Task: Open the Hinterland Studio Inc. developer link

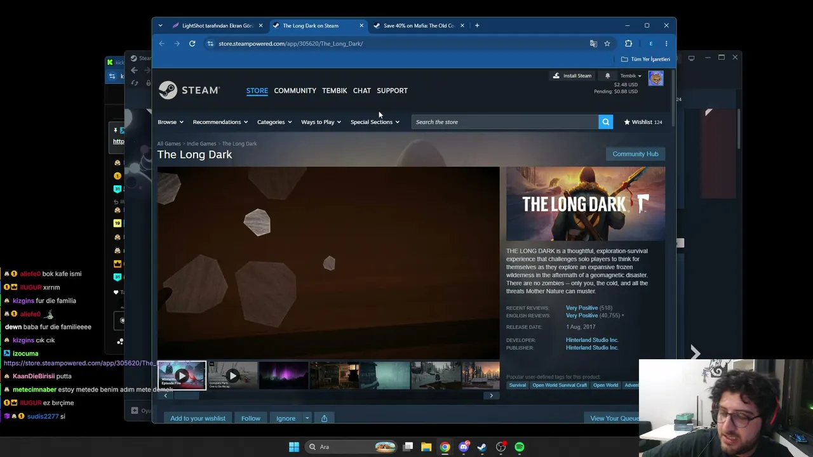Action: [592, 340]
